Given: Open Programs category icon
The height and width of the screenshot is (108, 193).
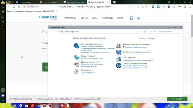Looking at the screenshot, I should (76, 71).
